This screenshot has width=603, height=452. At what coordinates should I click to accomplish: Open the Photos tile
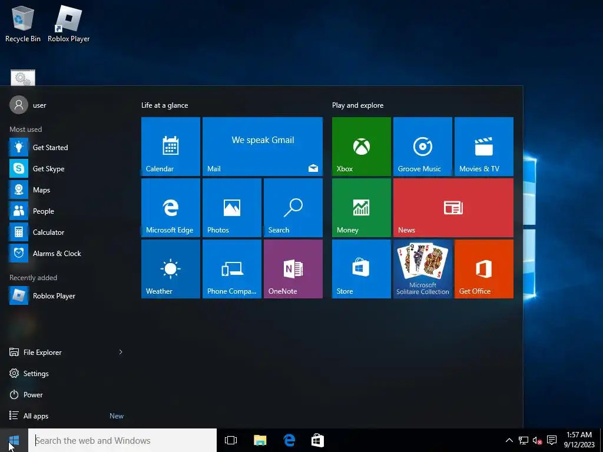coord(232,208)
